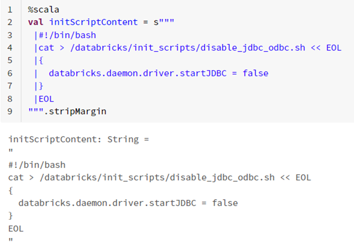This screenshot has width=354, height=247.
Task: Click line number 6 in the gutter
Action: coord(10,73)
